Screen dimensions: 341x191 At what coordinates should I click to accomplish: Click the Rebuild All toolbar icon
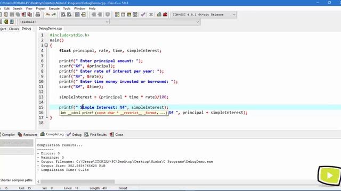pos(135,14)
